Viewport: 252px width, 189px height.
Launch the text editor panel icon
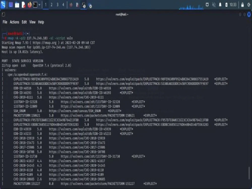[23, 5]
